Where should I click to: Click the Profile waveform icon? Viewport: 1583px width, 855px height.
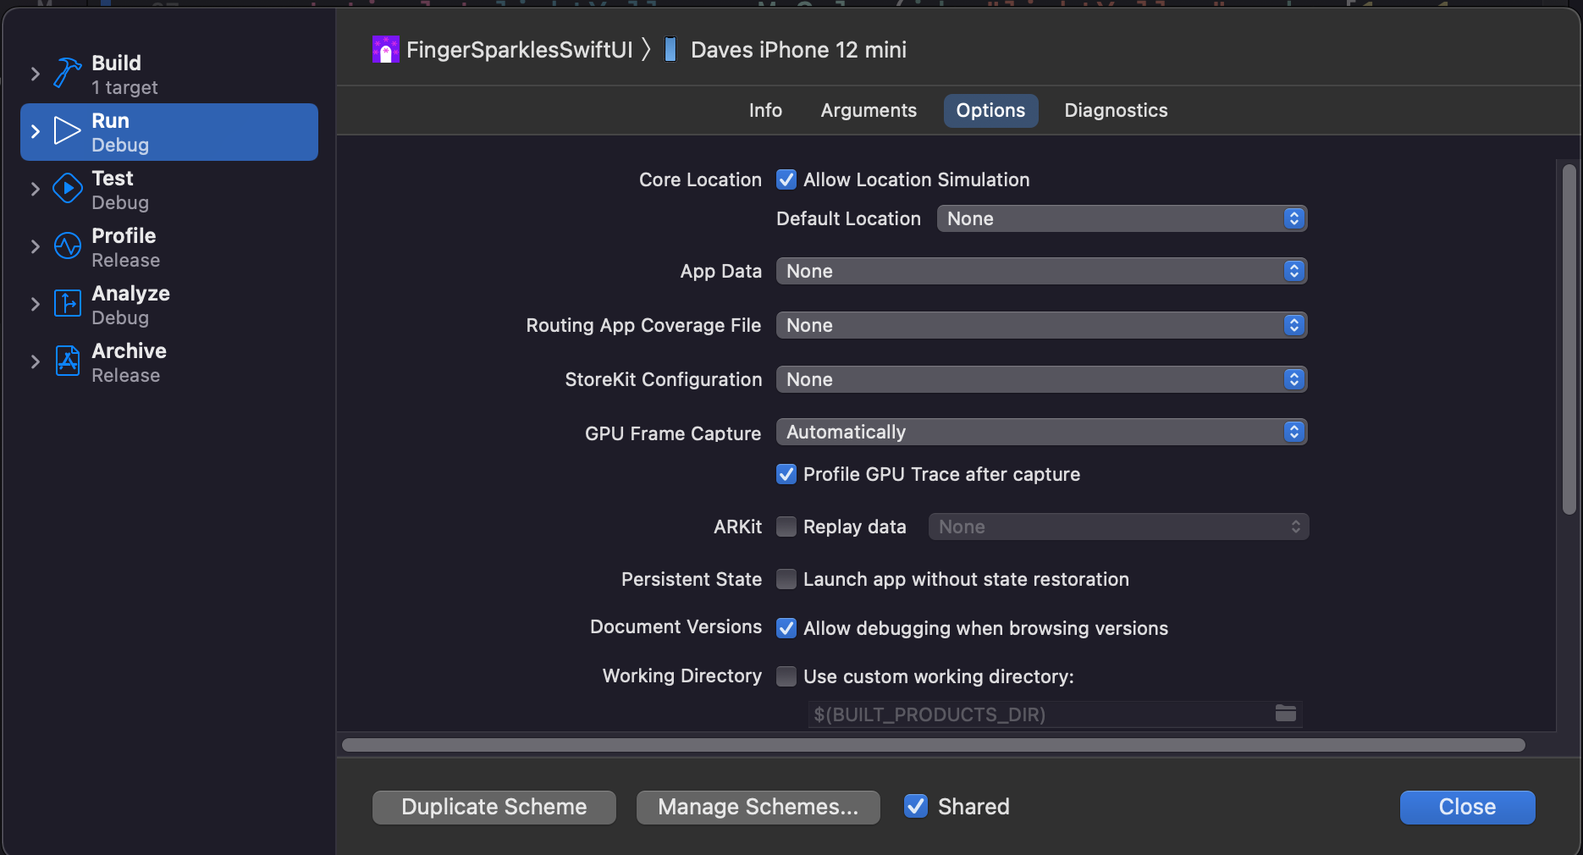tap(67, 246)
